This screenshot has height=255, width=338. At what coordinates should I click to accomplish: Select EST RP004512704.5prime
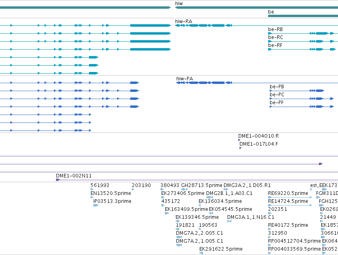[294, 241]
